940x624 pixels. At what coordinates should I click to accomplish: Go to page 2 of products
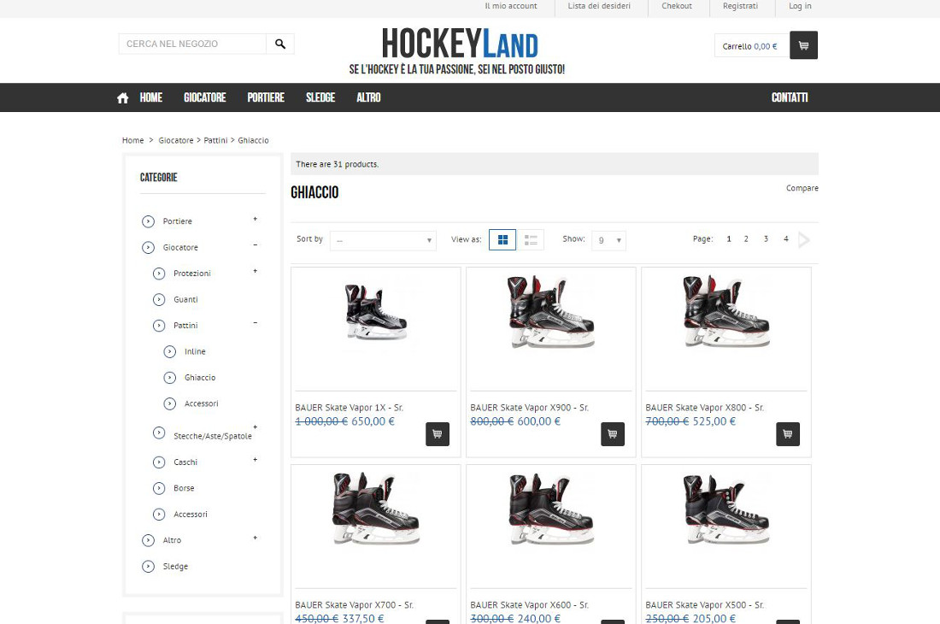click(746, 239)
